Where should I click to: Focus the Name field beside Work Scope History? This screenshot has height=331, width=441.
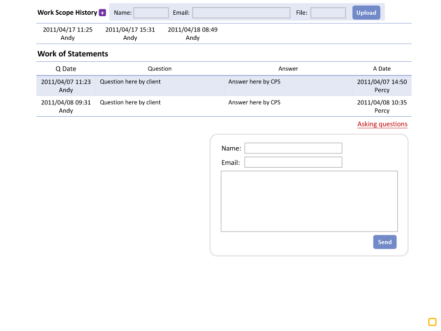[x=151, y=13]
